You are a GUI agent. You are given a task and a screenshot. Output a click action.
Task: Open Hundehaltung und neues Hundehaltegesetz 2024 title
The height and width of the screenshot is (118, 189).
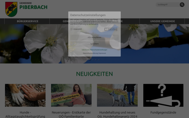(x=117, y=115)
